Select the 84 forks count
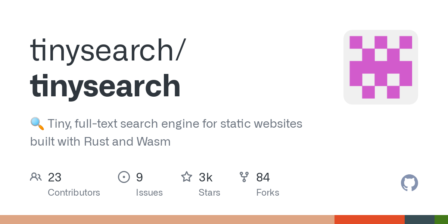 (263, 177)
